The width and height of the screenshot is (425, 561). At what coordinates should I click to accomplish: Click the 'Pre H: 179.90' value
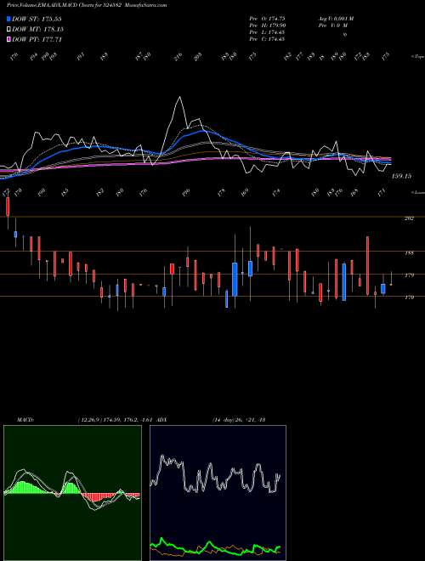coord(267,25)
